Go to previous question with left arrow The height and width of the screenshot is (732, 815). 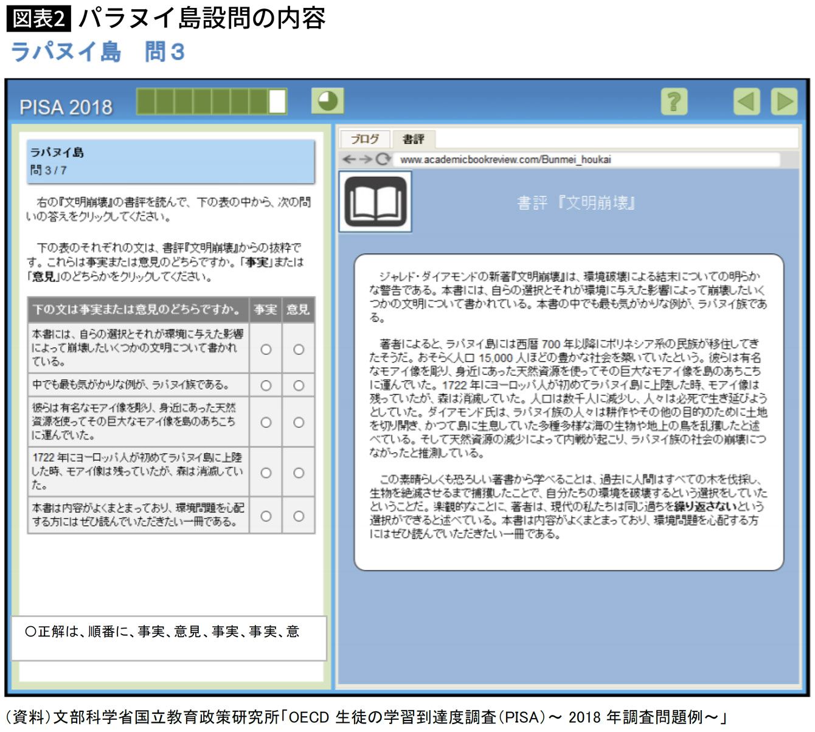click(x=746, y=102)
